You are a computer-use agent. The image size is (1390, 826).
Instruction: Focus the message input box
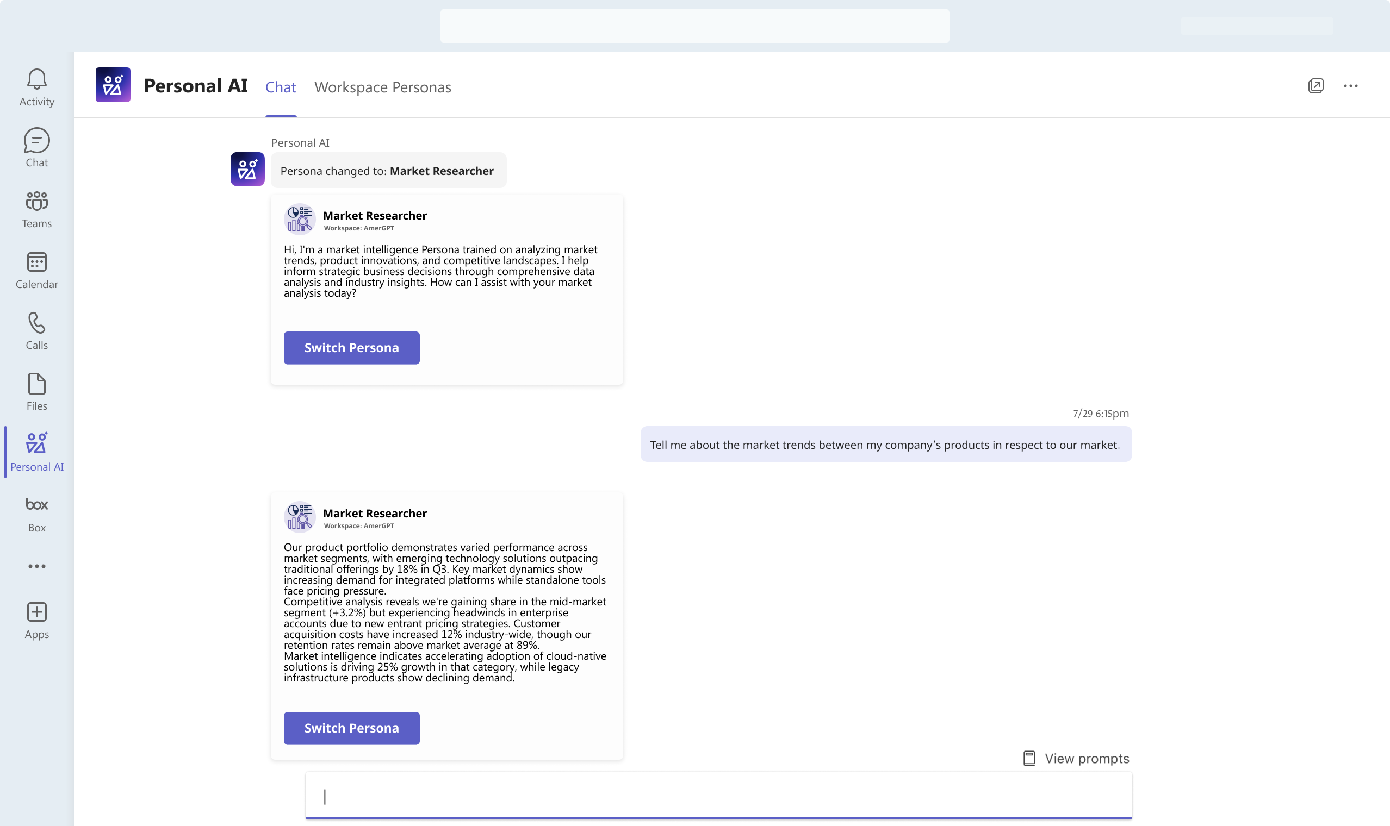[718, 796]
